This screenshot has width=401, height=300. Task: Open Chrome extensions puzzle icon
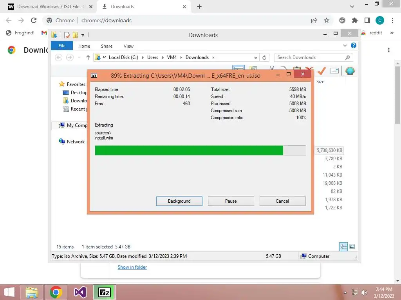tap(354, 20)
